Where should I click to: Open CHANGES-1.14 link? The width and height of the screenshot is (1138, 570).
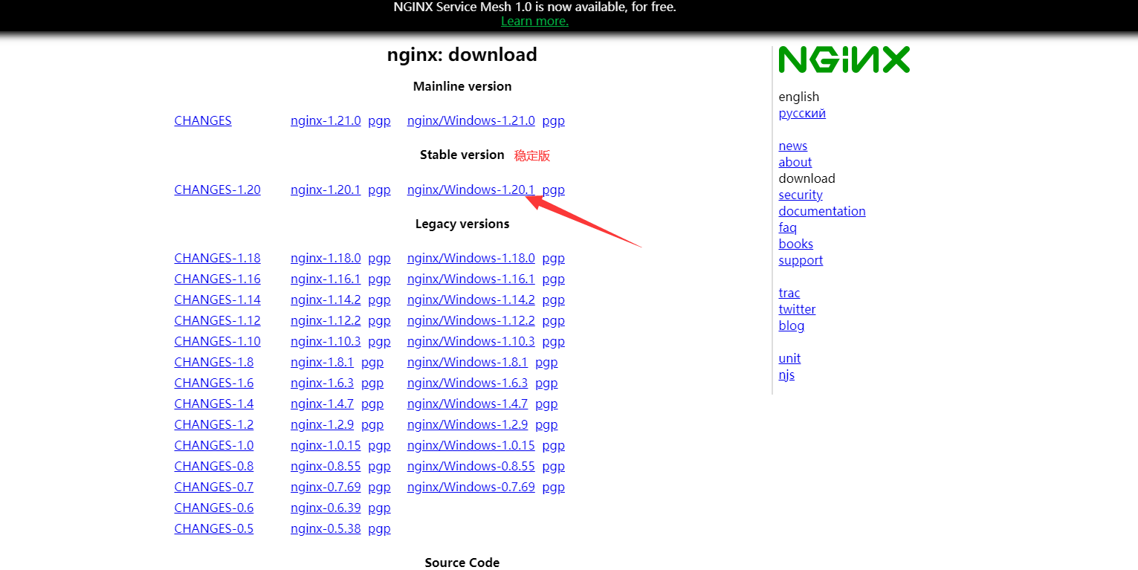pyautogui.click(x=217, y=299)
